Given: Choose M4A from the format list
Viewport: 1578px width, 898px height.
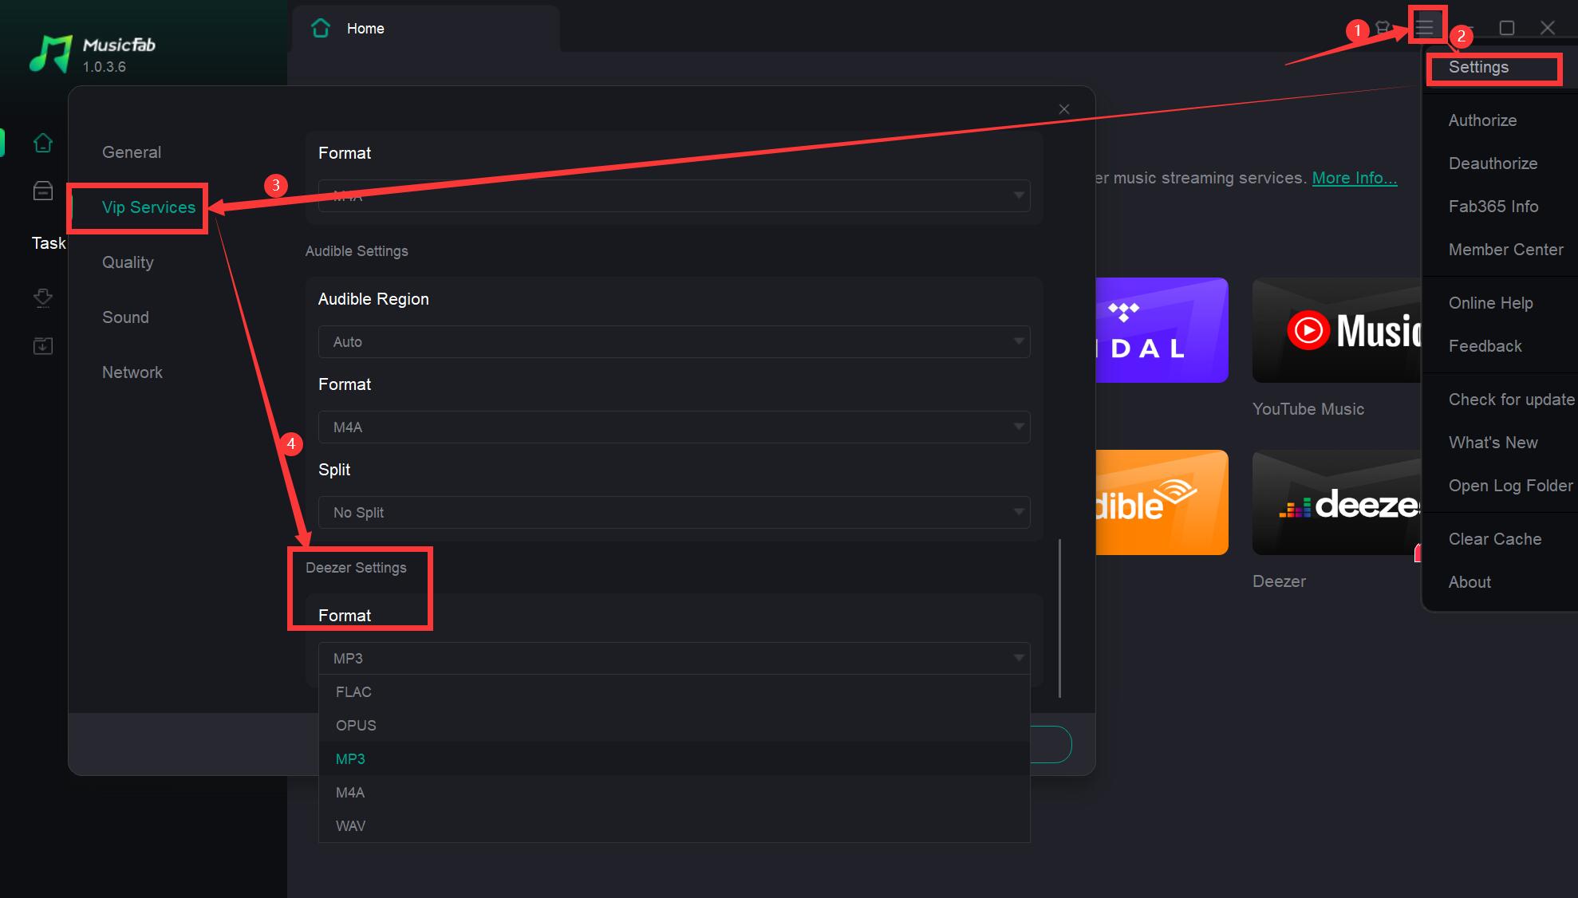Looking at the screenshot, I should point(674,793).
